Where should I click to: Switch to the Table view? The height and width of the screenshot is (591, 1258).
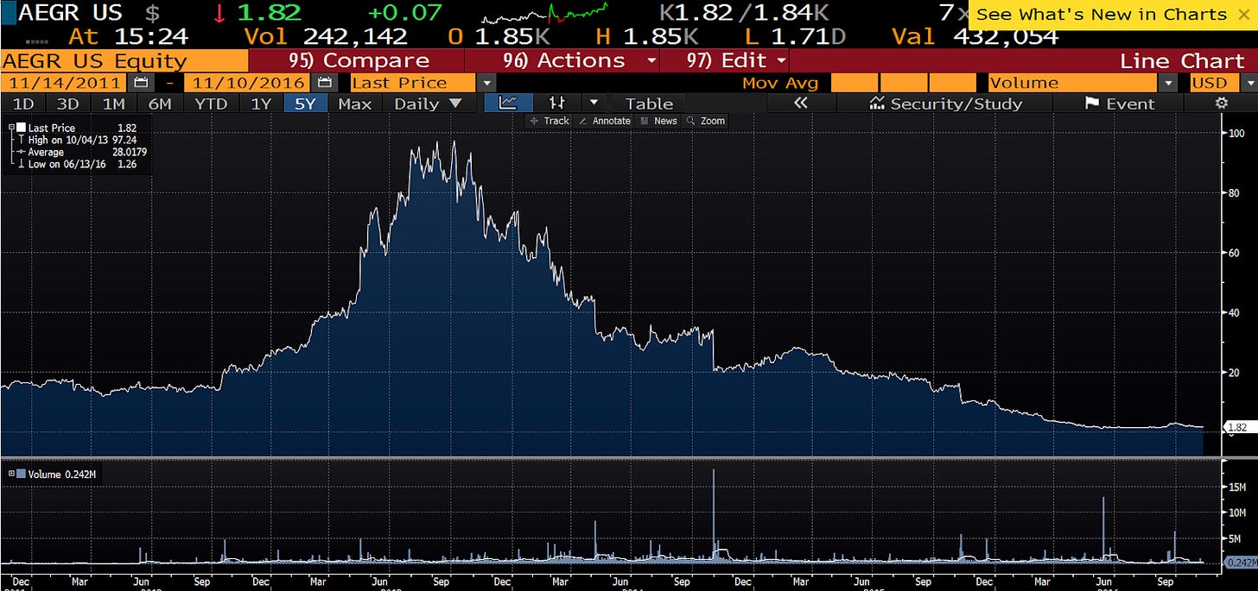[649, 104]
